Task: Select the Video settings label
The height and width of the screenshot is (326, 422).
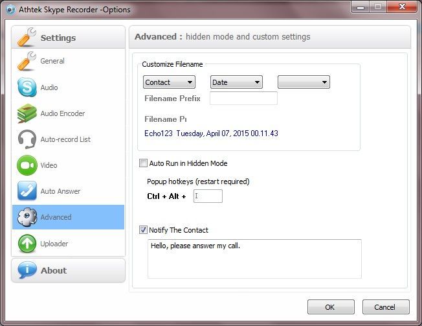Action: click(x=49, y=165)
